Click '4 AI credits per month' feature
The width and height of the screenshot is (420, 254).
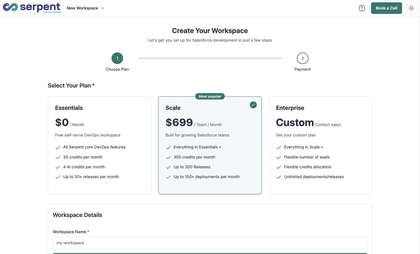(x=84, y=167)
